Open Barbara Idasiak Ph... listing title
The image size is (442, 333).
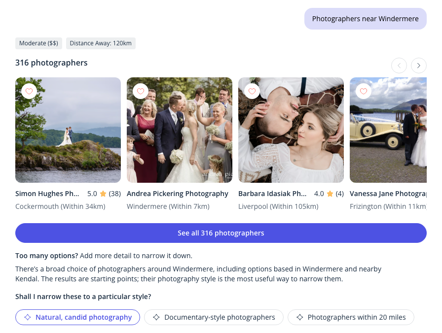[x=272, y=194]
